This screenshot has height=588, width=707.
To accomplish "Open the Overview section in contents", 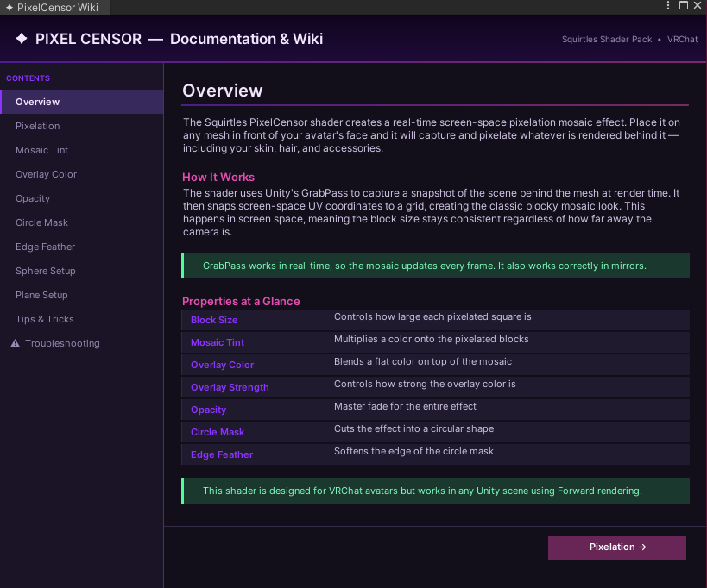I will (82, 102).
